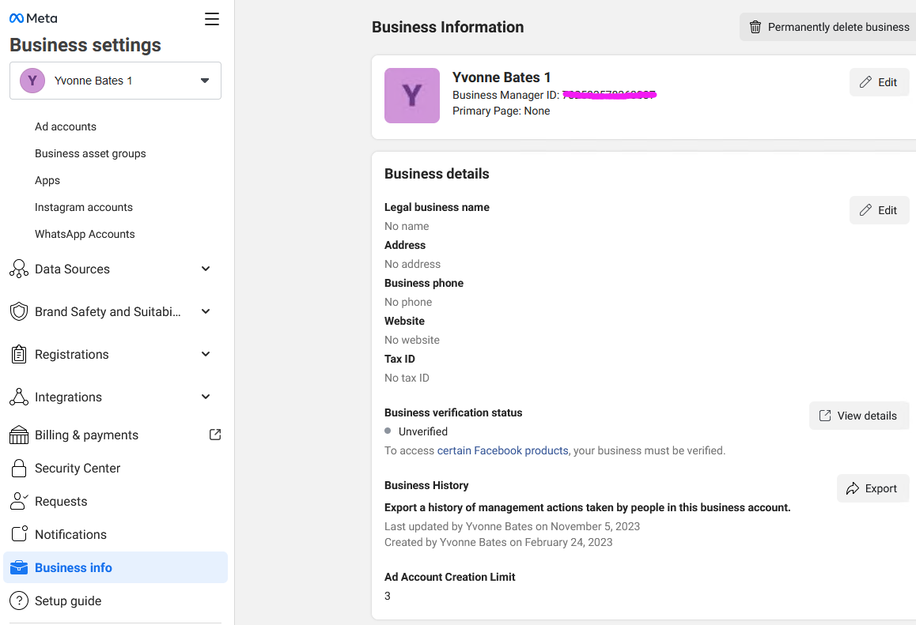Edit the Business details section
Viewport: 916px width, 625px height.
click(x=879, y=210)
